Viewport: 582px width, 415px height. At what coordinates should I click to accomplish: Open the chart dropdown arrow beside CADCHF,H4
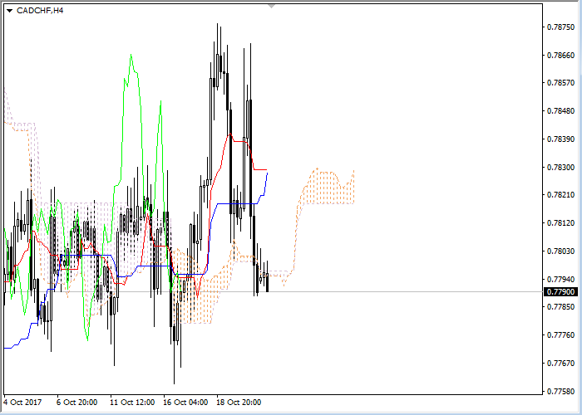(x=10, y=11)
